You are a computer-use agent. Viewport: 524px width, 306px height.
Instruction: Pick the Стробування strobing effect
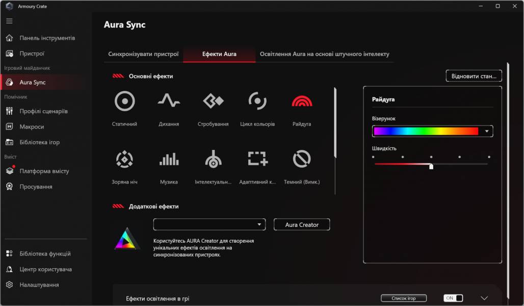point(213,100)
